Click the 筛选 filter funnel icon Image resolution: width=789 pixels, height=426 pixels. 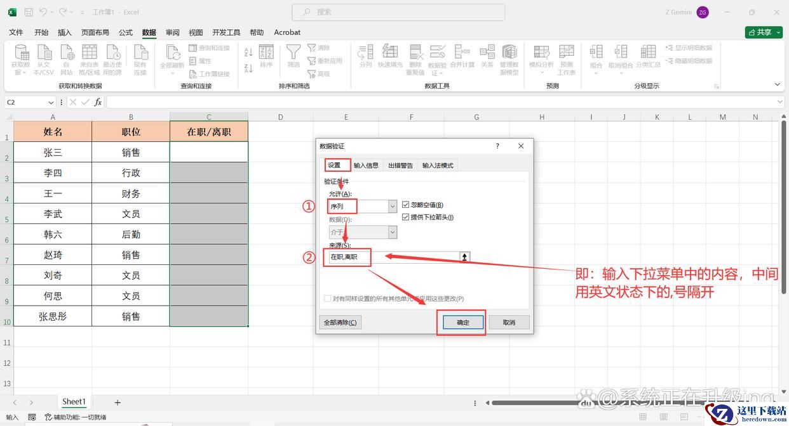(293, 53)
